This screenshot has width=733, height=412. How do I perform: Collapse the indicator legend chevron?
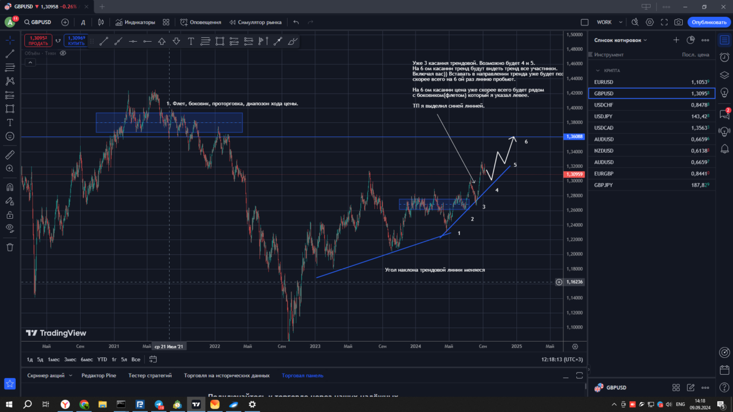pyautogui.click(x=30, y=63)
